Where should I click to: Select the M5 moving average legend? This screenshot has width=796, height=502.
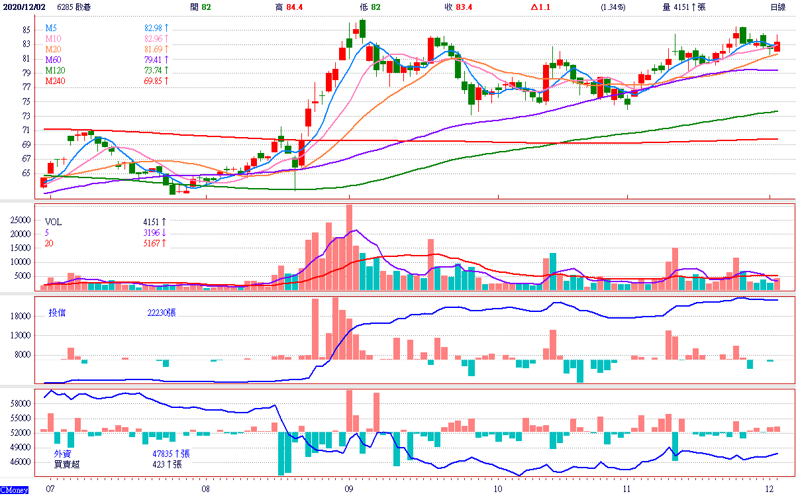coord(51,28)
